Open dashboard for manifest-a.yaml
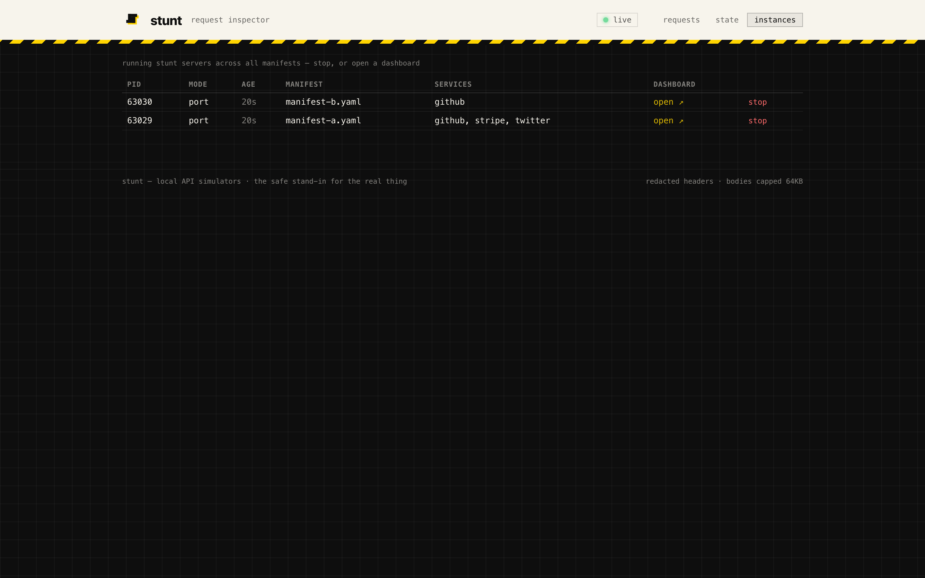This screenshot has width=925, height=578. pyautogui.click(x=668, y=121)
